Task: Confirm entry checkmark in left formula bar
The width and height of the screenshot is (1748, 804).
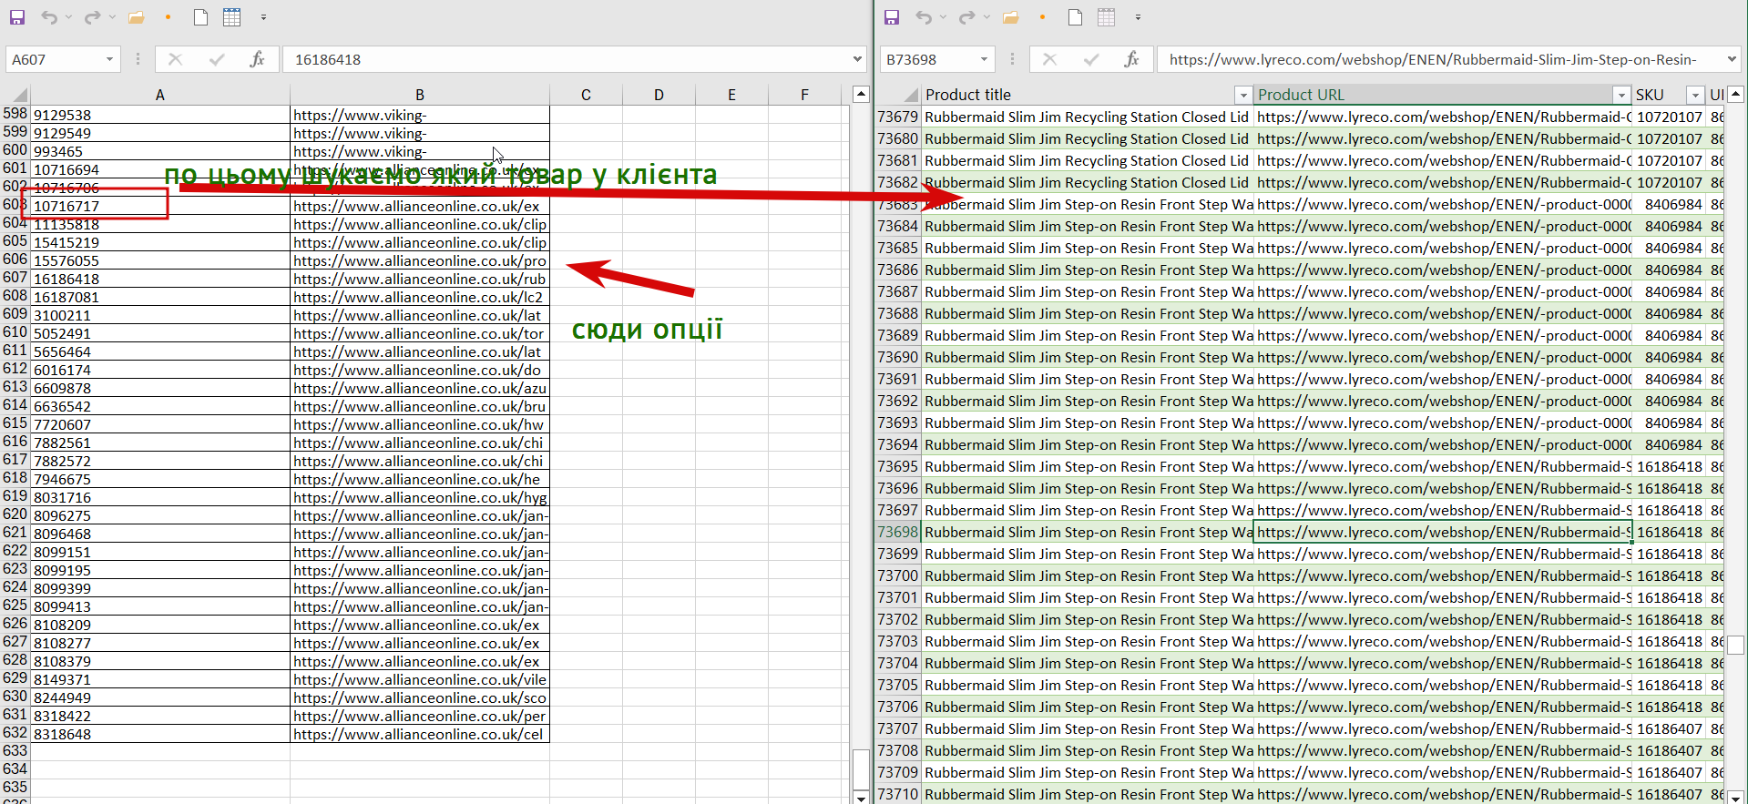Action: (217, 59)
